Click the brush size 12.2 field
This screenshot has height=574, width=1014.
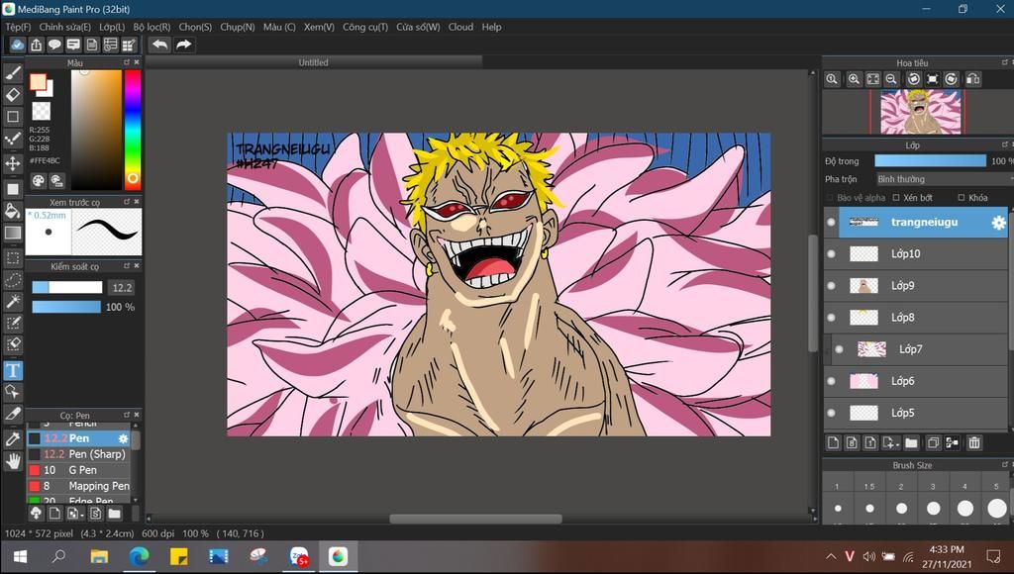click(122, 288)
